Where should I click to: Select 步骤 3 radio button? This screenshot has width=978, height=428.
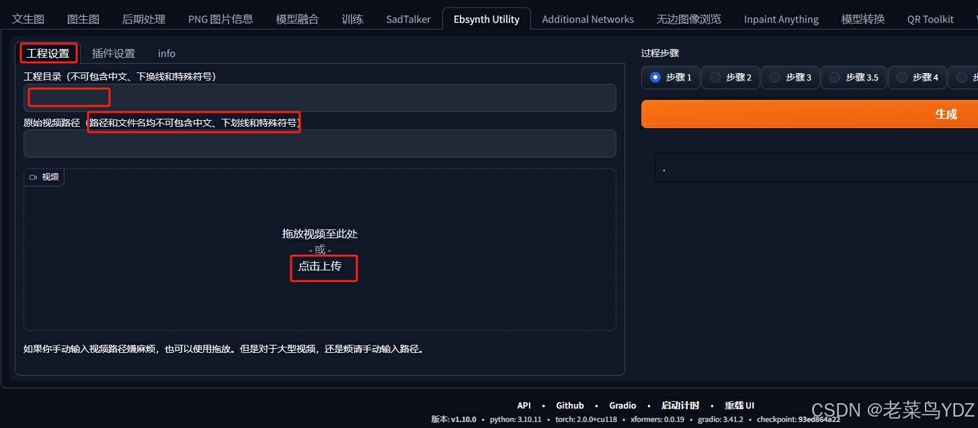coord(790,77)
